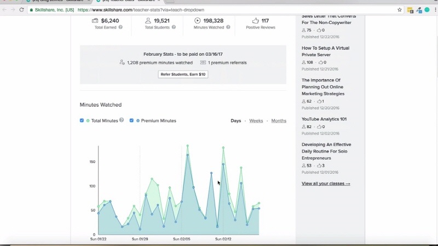Click the Minutes Watched help question icon
The height and width of the screenshot is (246, 438).
point(228,27)
